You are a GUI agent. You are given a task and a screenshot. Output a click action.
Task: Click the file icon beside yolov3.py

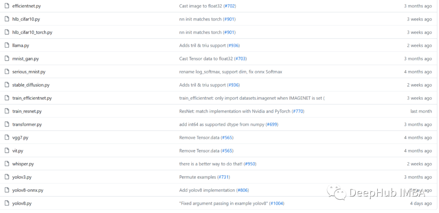coord(7,177)
